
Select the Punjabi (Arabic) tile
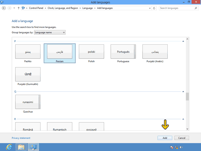(x=155, y=53)
